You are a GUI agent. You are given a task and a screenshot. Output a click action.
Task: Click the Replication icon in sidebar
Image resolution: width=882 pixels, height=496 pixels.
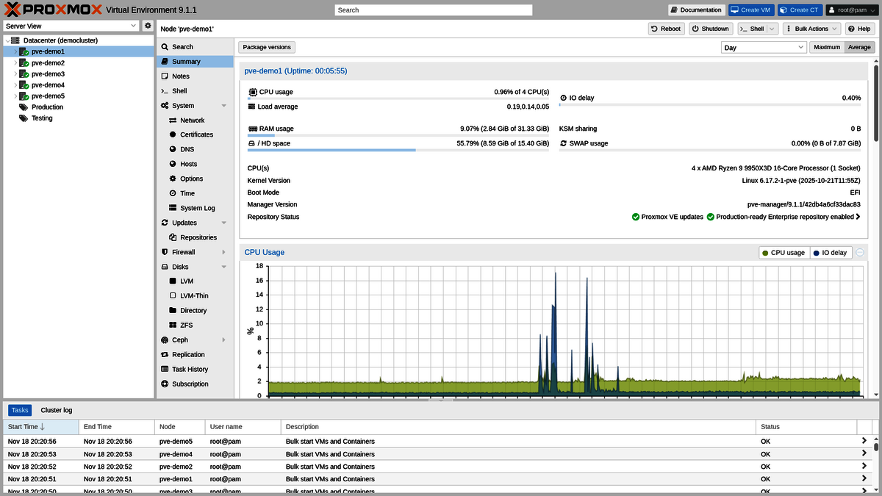pos(165,355)
